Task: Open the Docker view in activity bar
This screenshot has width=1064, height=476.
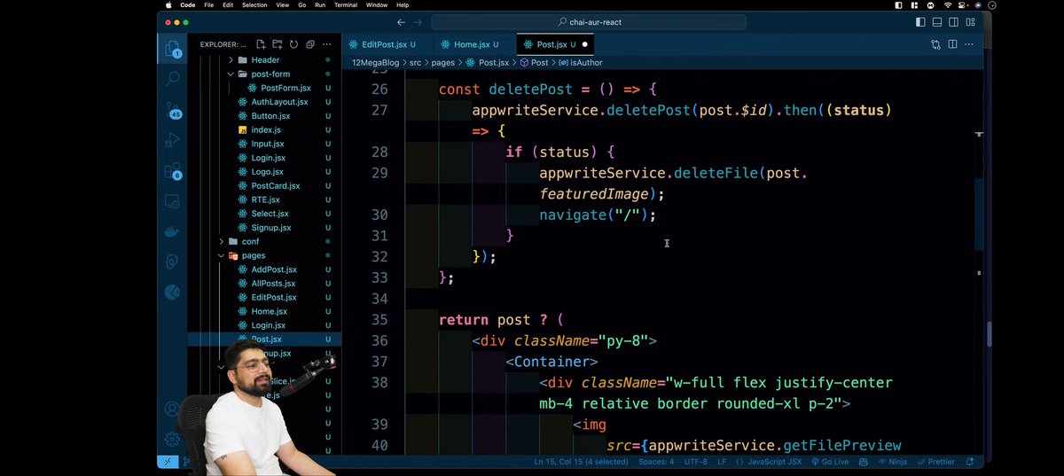Action: pyautogui.click(x=173, y=231)
